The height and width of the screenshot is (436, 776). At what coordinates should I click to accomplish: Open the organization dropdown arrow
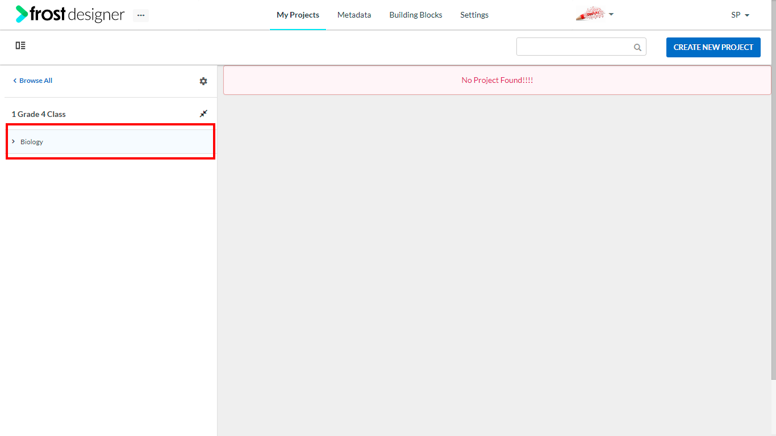[x=611, y=14]
